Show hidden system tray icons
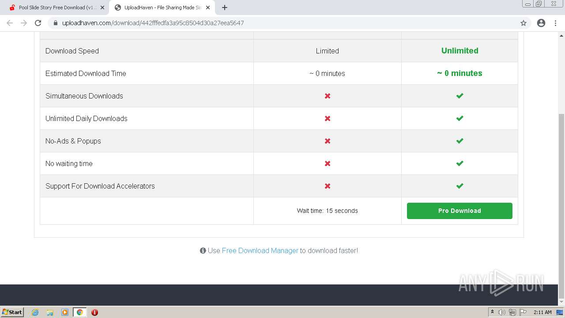This screenshot has height=318, width=565. [492, 312]
